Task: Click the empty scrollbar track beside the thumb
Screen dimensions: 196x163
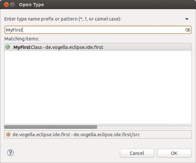Action: point(144,127)
